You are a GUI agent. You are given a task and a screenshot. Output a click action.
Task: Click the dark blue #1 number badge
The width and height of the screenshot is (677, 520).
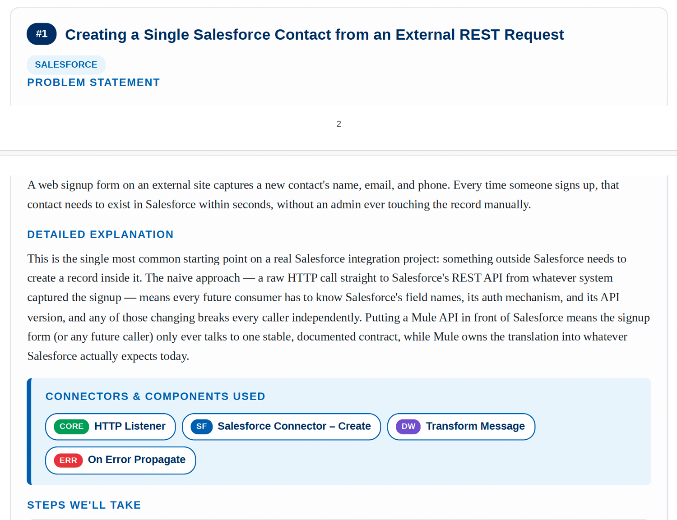(42, 34)
